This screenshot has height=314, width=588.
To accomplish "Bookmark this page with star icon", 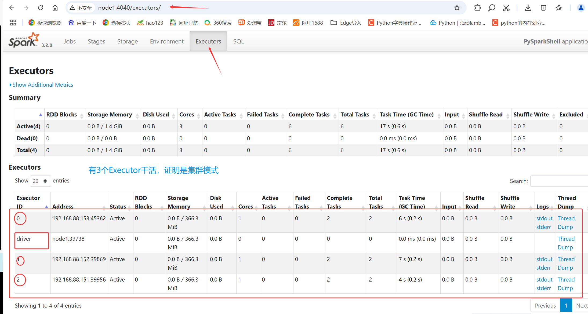I will (457, 8).
